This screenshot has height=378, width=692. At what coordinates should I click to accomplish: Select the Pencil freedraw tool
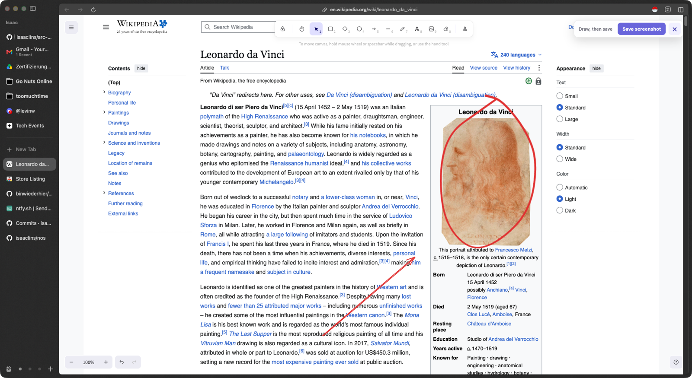coord(403,29)
